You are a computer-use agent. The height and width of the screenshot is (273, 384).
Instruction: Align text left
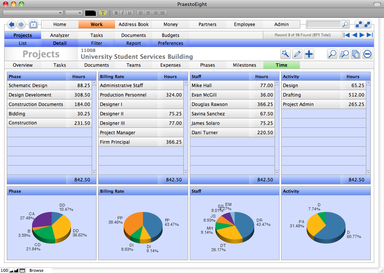coord(141,13)
